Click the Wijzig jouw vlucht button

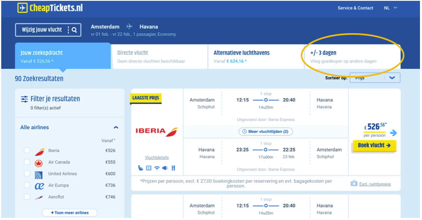point(48,30)
